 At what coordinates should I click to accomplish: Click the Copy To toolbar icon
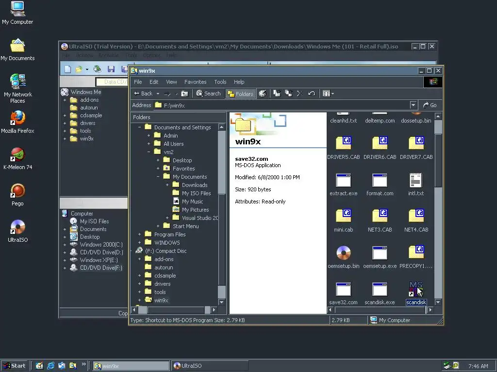(288, 93)
